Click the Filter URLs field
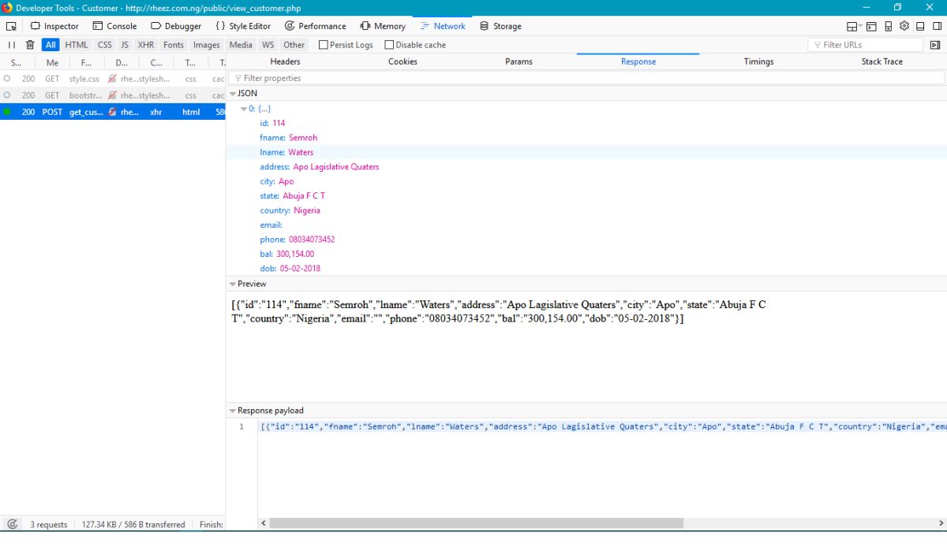947x558 pixels. [865, 45]
